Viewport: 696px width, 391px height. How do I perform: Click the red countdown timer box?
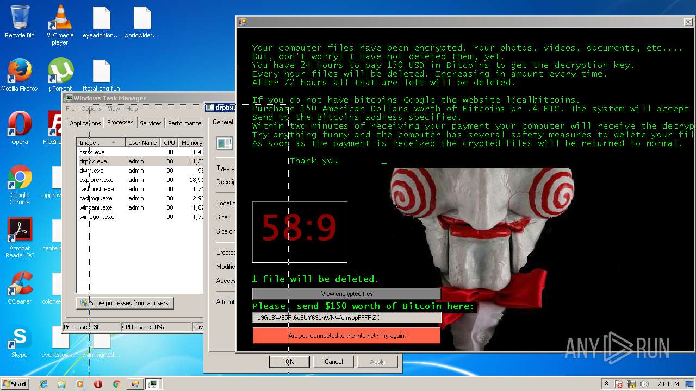300,232
